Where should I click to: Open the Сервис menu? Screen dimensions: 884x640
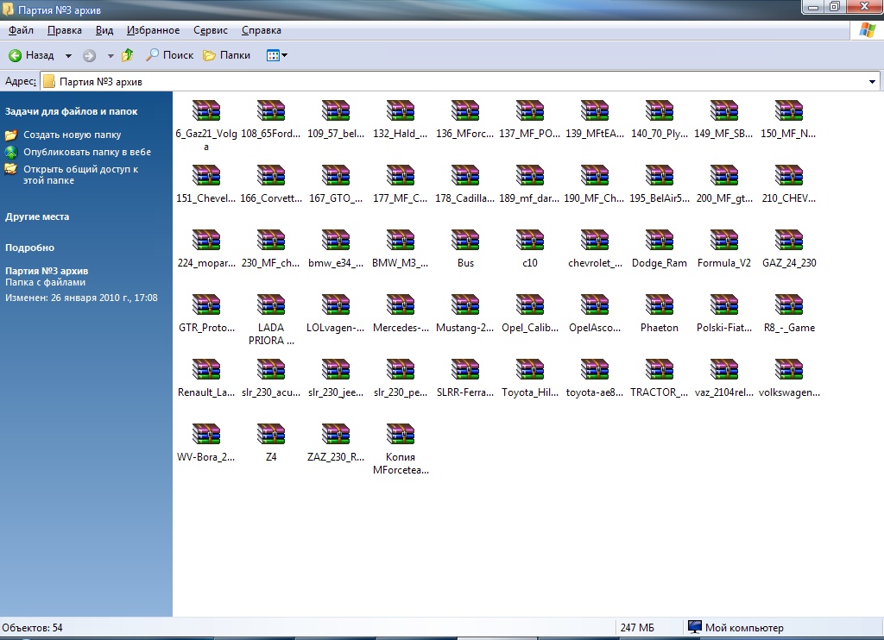211,30
